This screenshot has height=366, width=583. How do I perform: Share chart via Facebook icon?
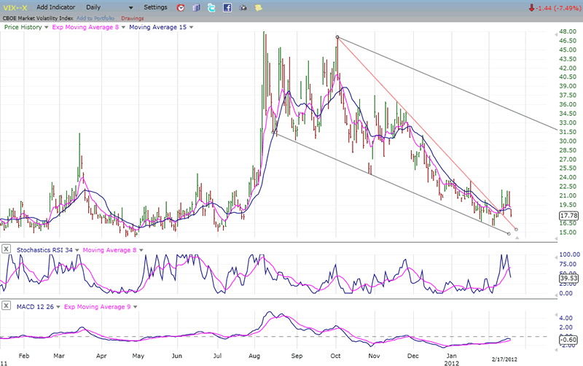click(227, 7)
